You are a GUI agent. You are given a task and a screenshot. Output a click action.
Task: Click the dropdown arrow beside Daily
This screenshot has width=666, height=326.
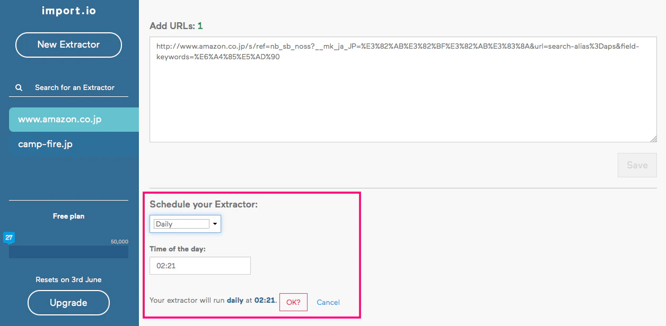click(215, 224)
